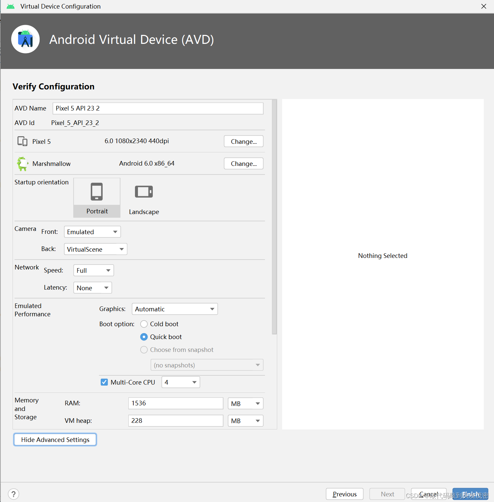The height and width of the screenshot is (502, 494).
Task: Open the Network Latency dropdown
Action: tap(93, 288)
